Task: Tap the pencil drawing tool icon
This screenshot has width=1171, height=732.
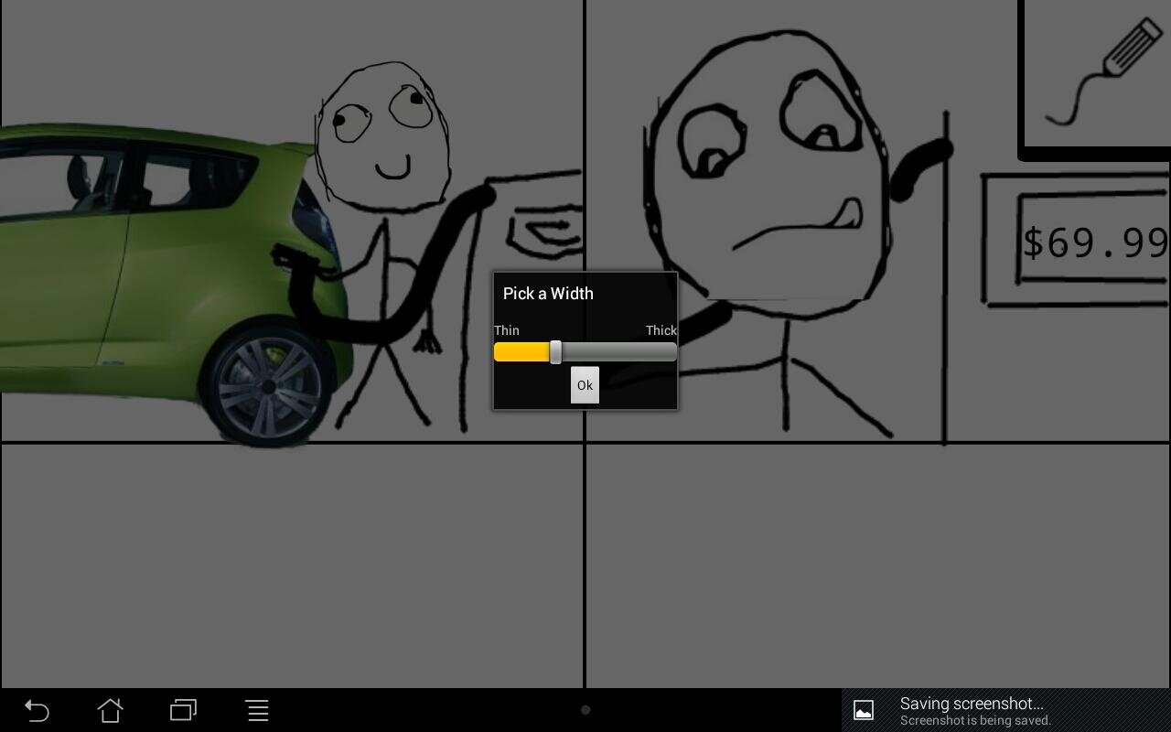Action: (x=1102, y=73)
